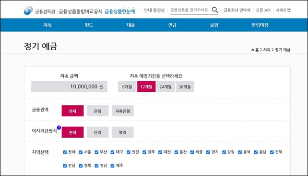
Task: Click the 정기 예금 page heading
Action: (41, 46)
